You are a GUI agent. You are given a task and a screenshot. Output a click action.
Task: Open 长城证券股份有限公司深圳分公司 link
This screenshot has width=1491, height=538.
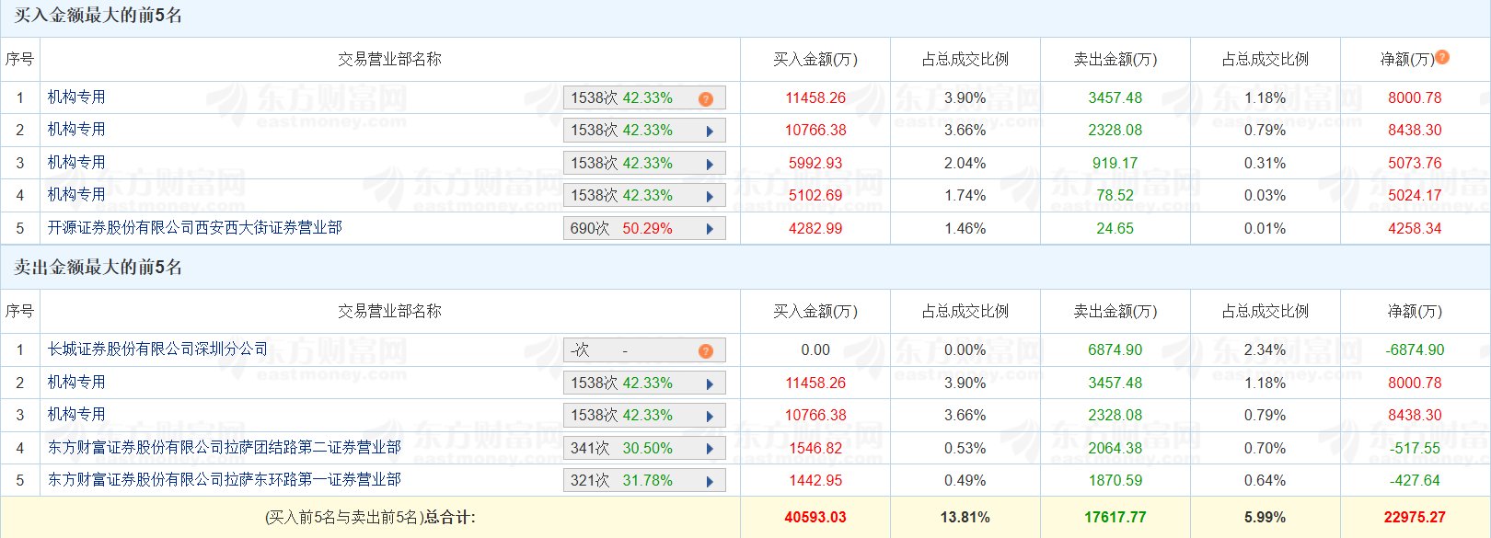[x=157, y=349]
